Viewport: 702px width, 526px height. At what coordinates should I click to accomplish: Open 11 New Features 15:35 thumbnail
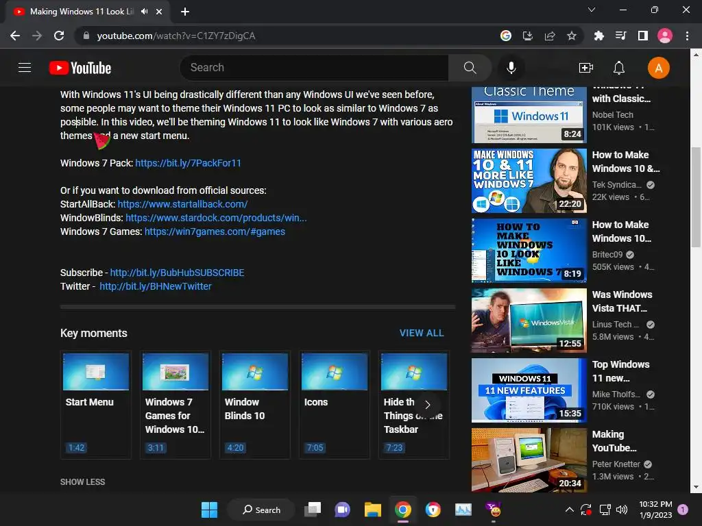click(x=529, y=390)
